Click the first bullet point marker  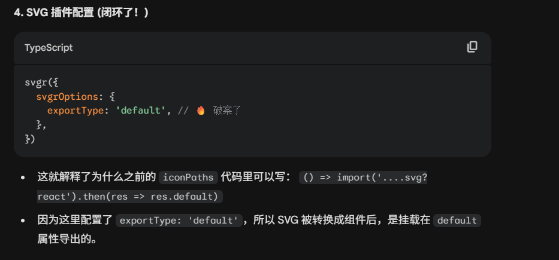pos(23,178)
